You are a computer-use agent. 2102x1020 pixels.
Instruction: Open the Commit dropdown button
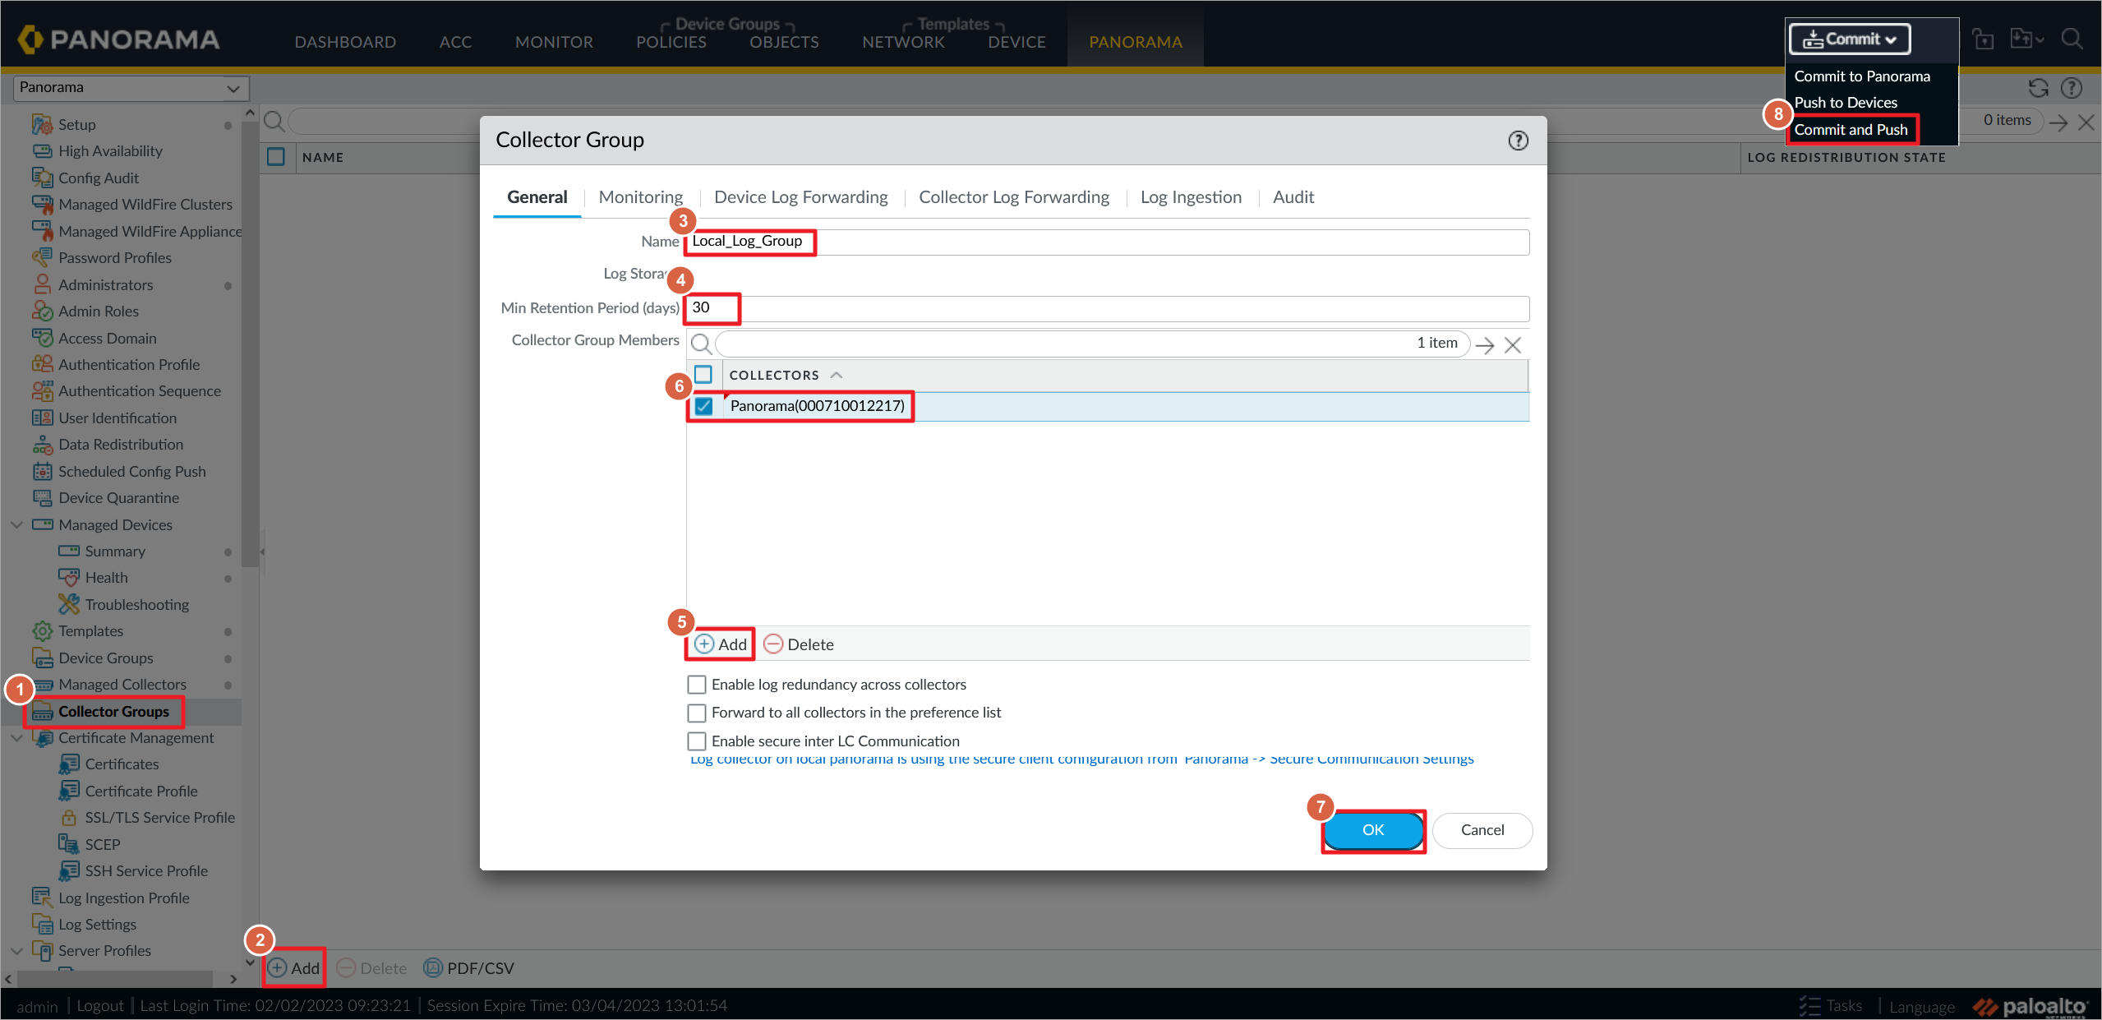[1850, 39]
